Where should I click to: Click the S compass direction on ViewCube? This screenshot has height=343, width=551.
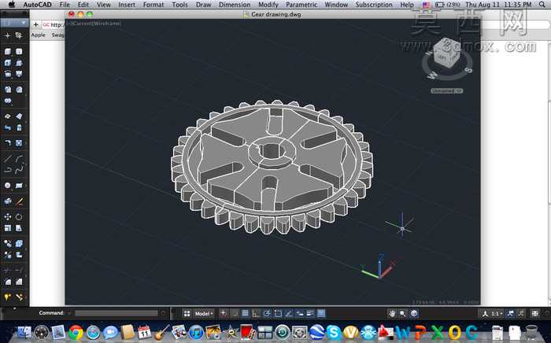point(468,70)
